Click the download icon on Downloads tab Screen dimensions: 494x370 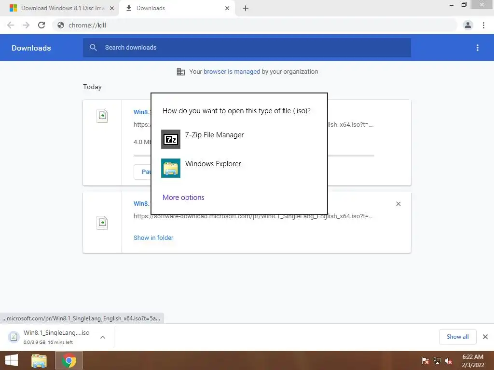[128, 8]
